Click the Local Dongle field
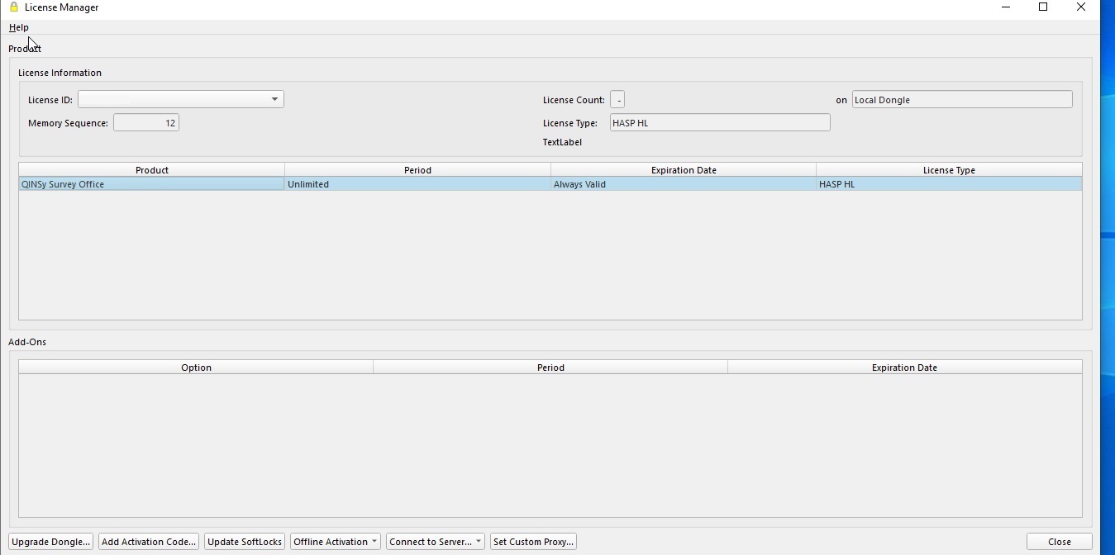This screenshot has width=1115, height=555. [x=961, y=100]
